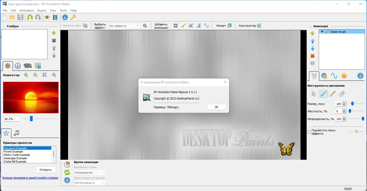Add an animation with the green plus
Screen dimensions: 367x191
tap(313, 33)
